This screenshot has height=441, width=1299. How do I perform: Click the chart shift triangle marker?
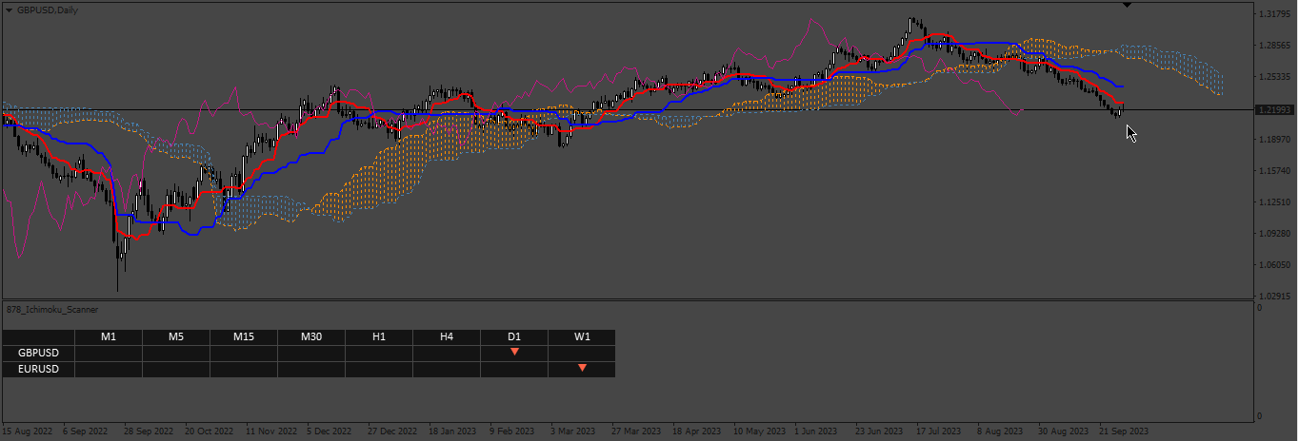(x=1128, y=5)
